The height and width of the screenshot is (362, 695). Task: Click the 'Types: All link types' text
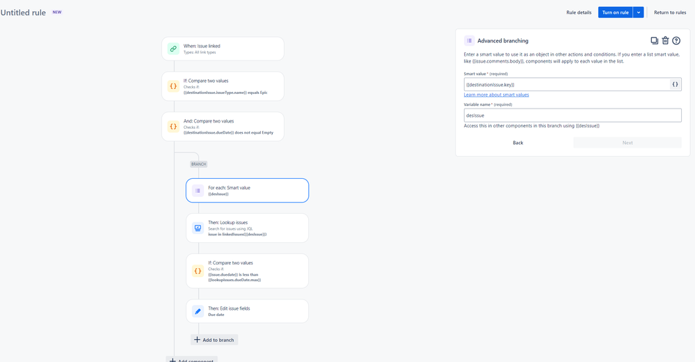(200, 52)
